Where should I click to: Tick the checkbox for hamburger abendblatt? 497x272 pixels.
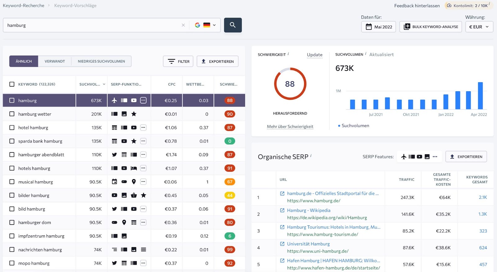(12, 155)
